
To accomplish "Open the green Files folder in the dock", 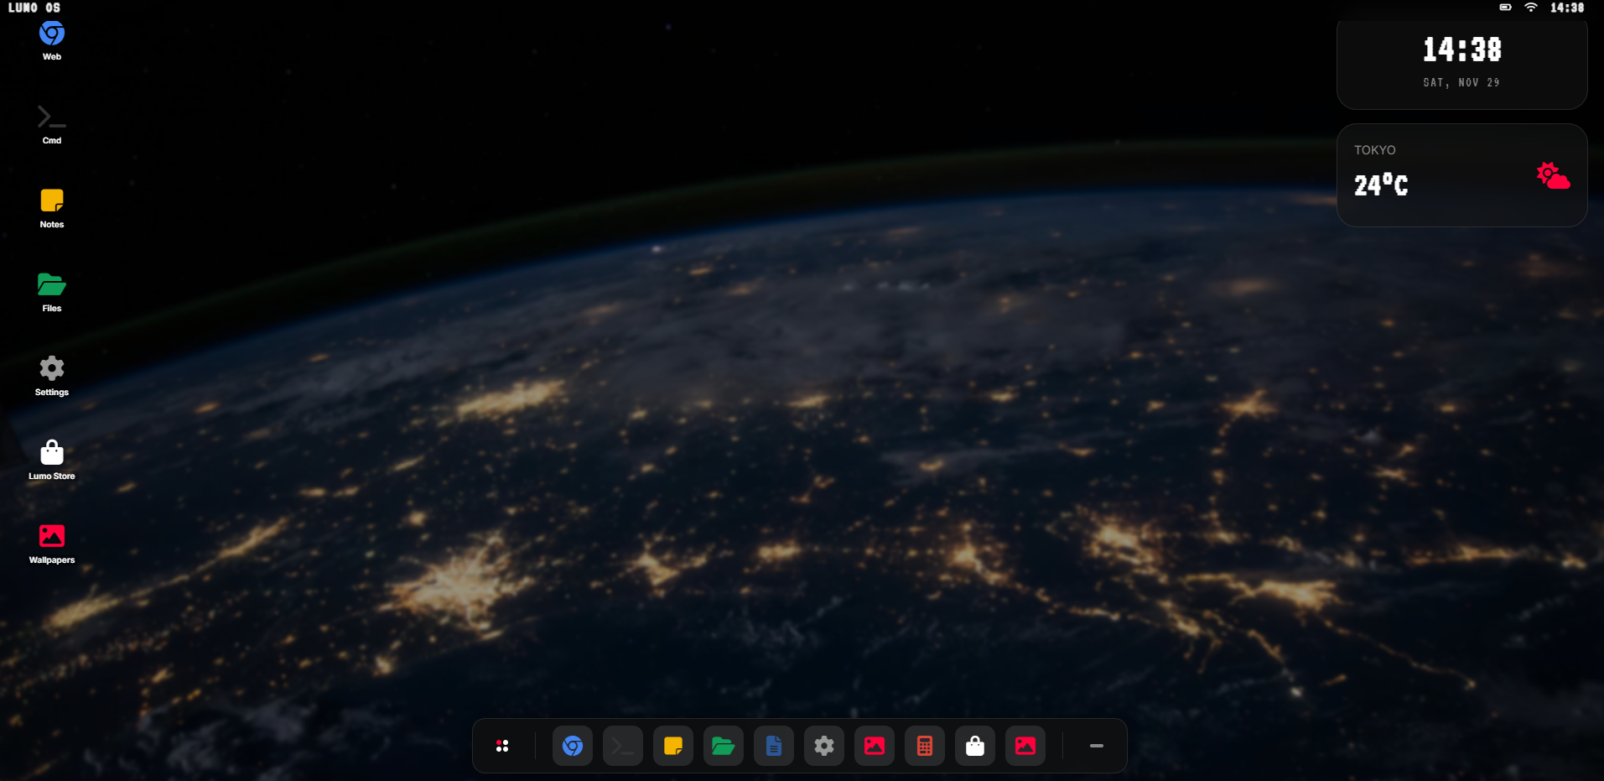I will pos(723,745).
